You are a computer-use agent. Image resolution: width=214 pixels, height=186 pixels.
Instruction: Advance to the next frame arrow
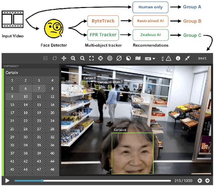click(x=207, y=181)
